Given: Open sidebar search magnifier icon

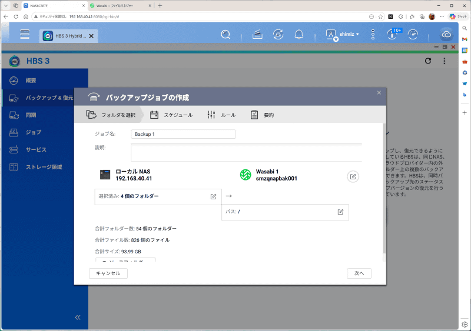Looking at the screenshot, I should tap(465, 28).
